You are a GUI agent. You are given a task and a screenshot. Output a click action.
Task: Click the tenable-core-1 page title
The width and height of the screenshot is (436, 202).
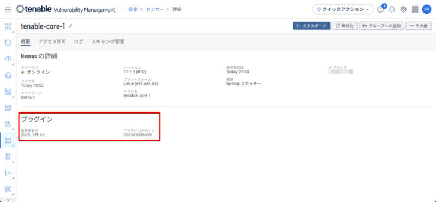tap(43, 26)
